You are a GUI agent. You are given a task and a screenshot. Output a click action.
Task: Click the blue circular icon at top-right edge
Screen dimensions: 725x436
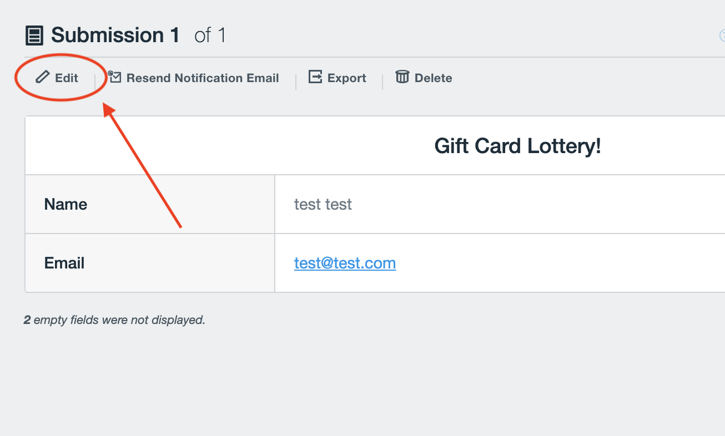tap(722, 36)
